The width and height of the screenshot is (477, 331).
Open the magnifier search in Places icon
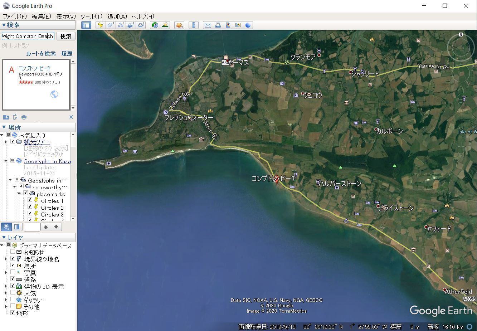(x=6, y=227)
